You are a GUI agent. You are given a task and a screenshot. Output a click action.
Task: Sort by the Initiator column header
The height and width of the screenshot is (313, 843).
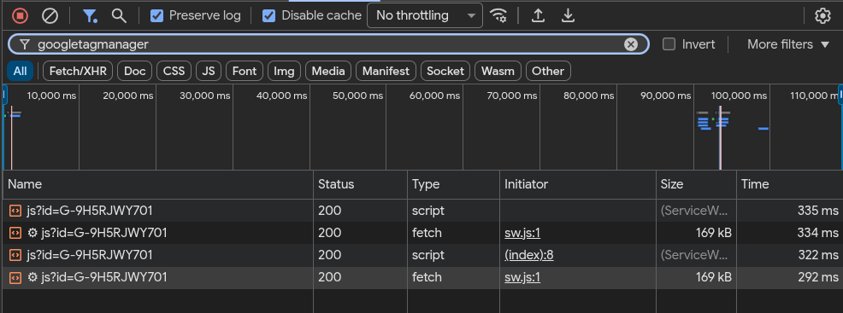point(578,184)
